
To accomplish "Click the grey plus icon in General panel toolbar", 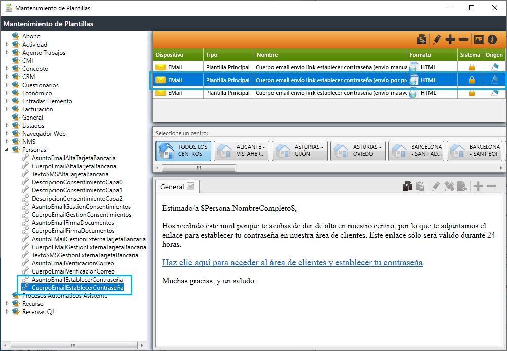I will coord(478,186).
